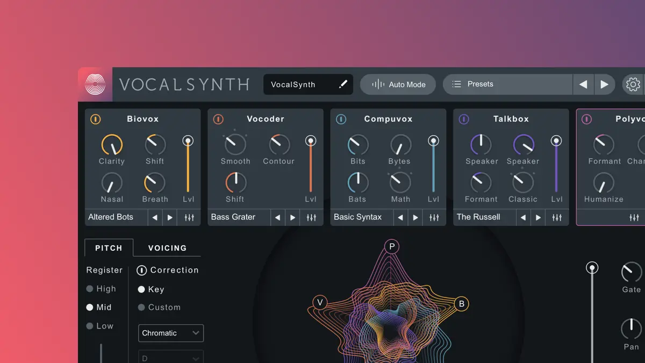Go to previous Biovox preset Altered Bots

tap(155, 217)
